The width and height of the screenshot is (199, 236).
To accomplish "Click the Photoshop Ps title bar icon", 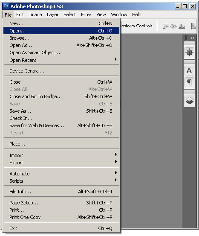I will click(6, 6).
